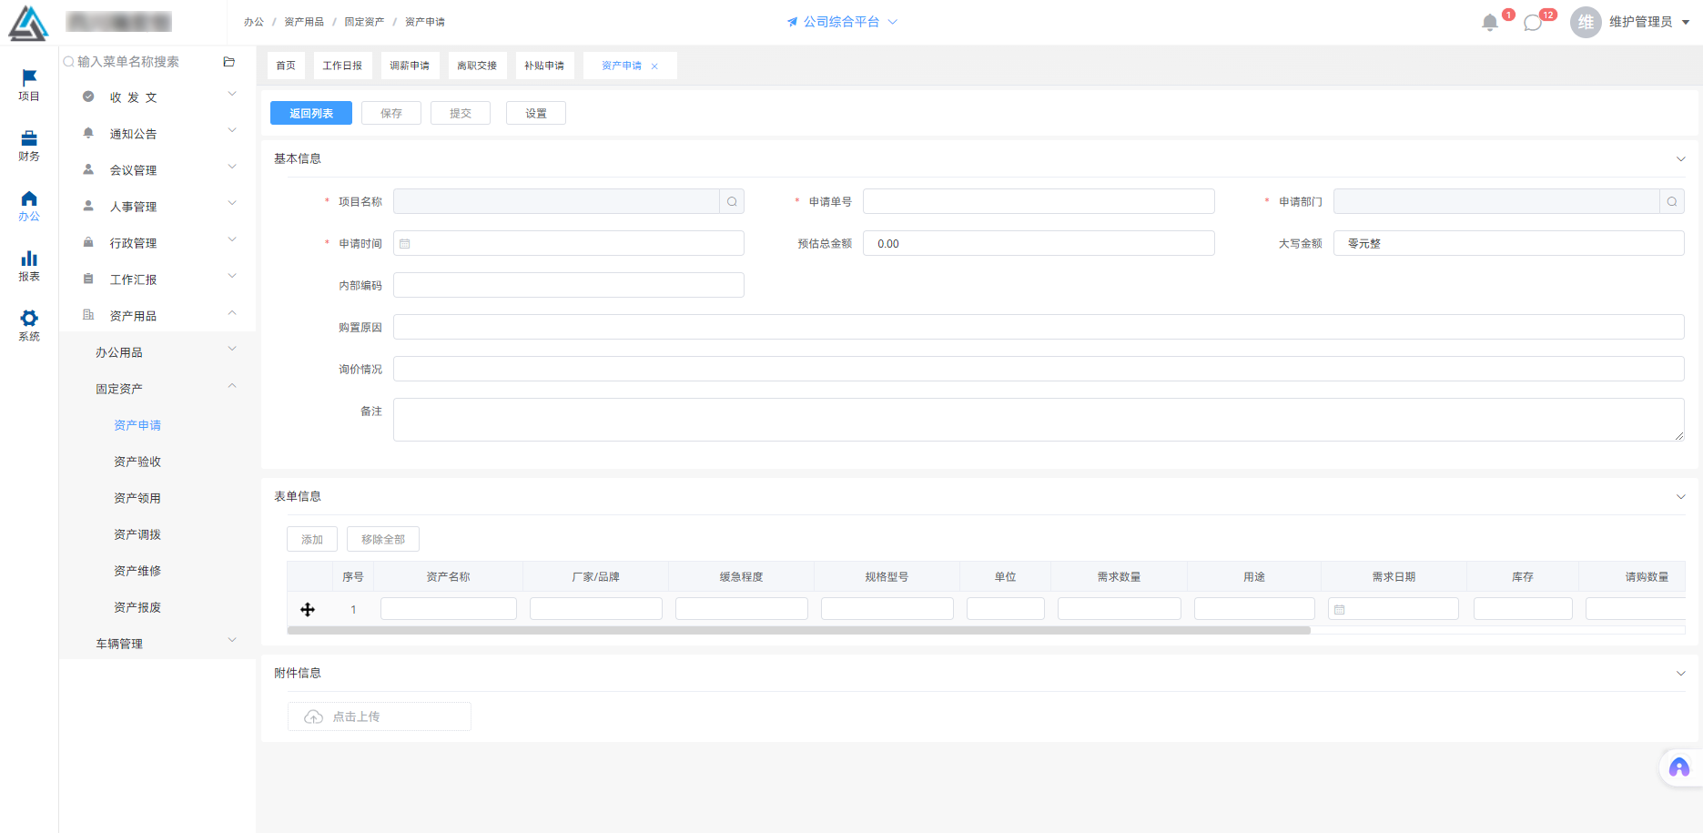Click the 提交 button
This screenshot has height=833, width=1703.
(x=461, y=113)
